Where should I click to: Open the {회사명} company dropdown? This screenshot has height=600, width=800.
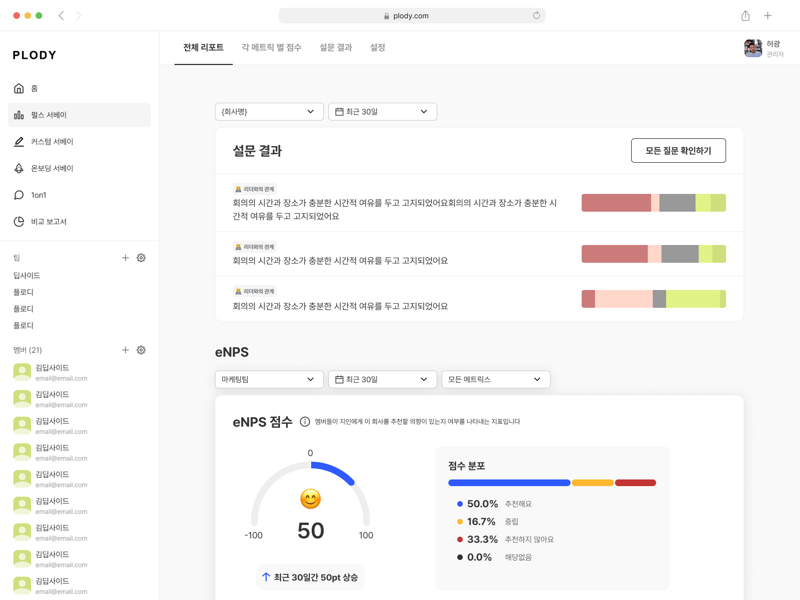coord(269,112)
